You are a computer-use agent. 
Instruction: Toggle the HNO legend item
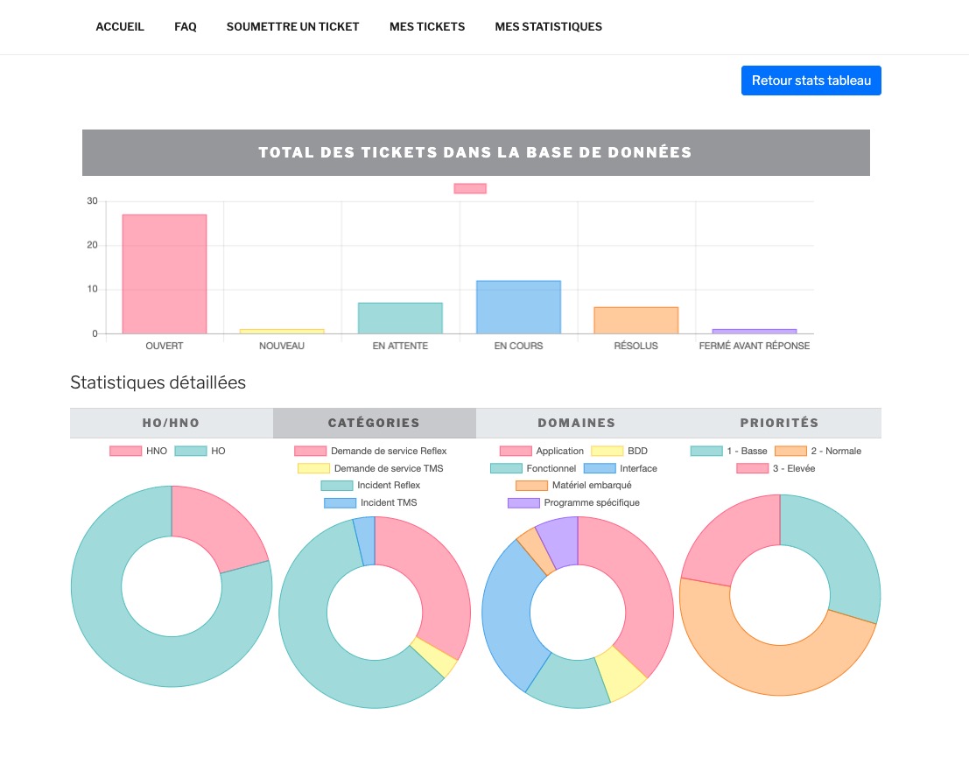[x=137, y=451]
